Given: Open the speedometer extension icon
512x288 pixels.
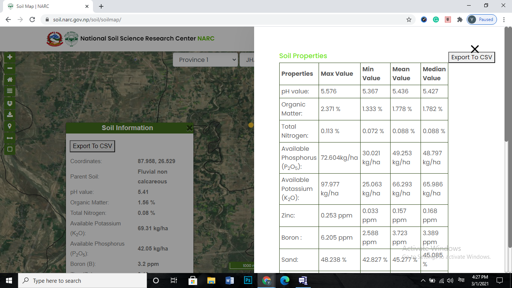Looking at the screenshot, I should [x=424, y=19].
